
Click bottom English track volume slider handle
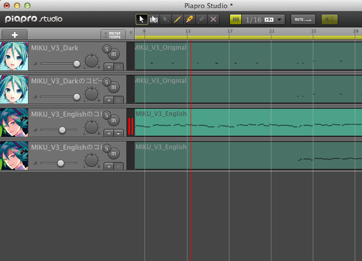pos(61,163)
